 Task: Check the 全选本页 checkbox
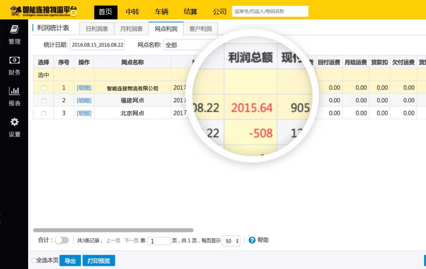[34, 261]
